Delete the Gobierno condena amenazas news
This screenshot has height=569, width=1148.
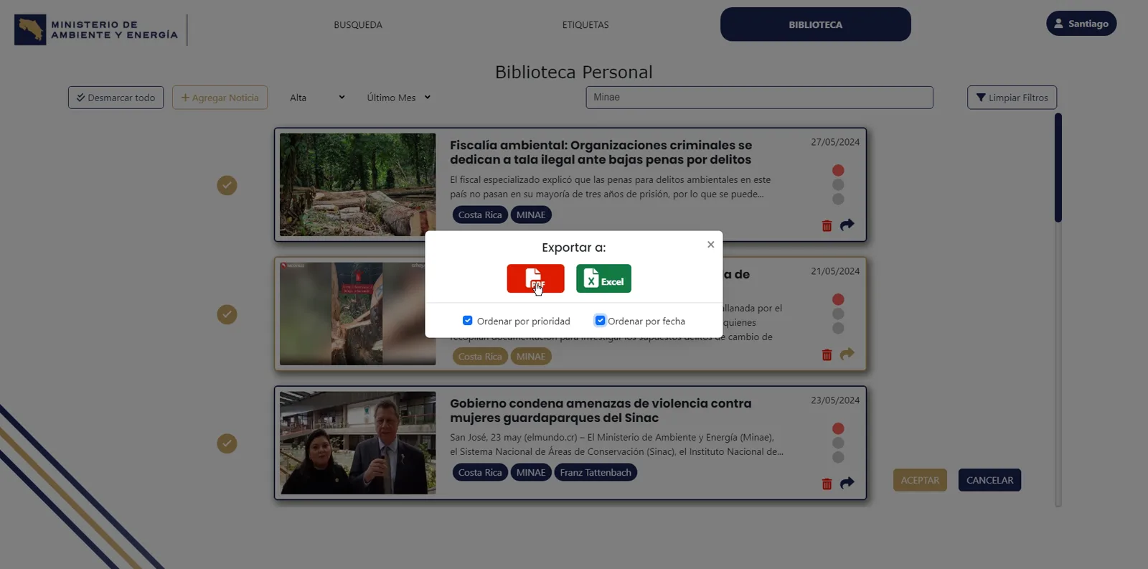tap(827, 484)
